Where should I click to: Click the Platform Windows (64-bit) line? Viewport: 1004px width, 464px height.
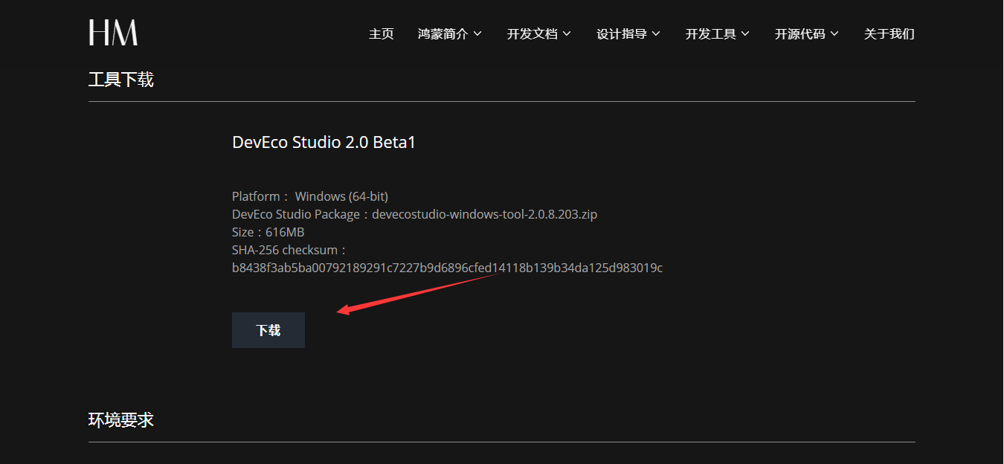click(310, 196)
